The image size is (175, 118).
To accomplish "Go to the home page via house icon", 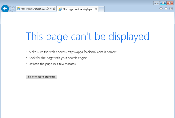I will 161,9.
